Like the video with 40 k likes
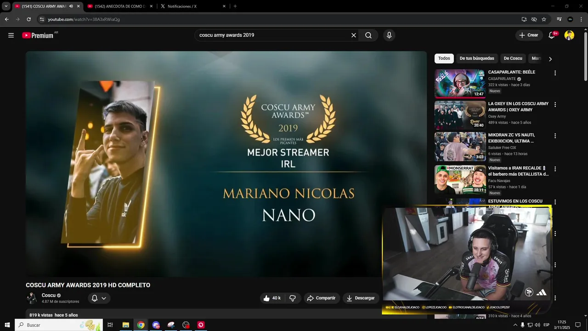 272,298
